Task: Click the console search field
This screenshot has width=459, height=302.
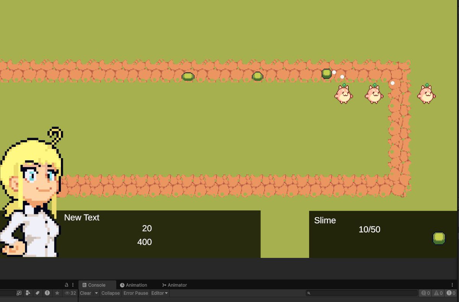Action: pyautogui.click(x=362, y=293)
